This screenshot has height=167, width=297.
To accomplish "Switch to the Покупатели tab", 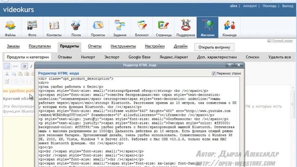I will (x=40, y=46).
